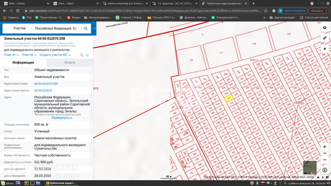The width and height of the screenshot is (331, 186).
Task: Click the Создать участок ЖС link
Action: pos(55,55)
